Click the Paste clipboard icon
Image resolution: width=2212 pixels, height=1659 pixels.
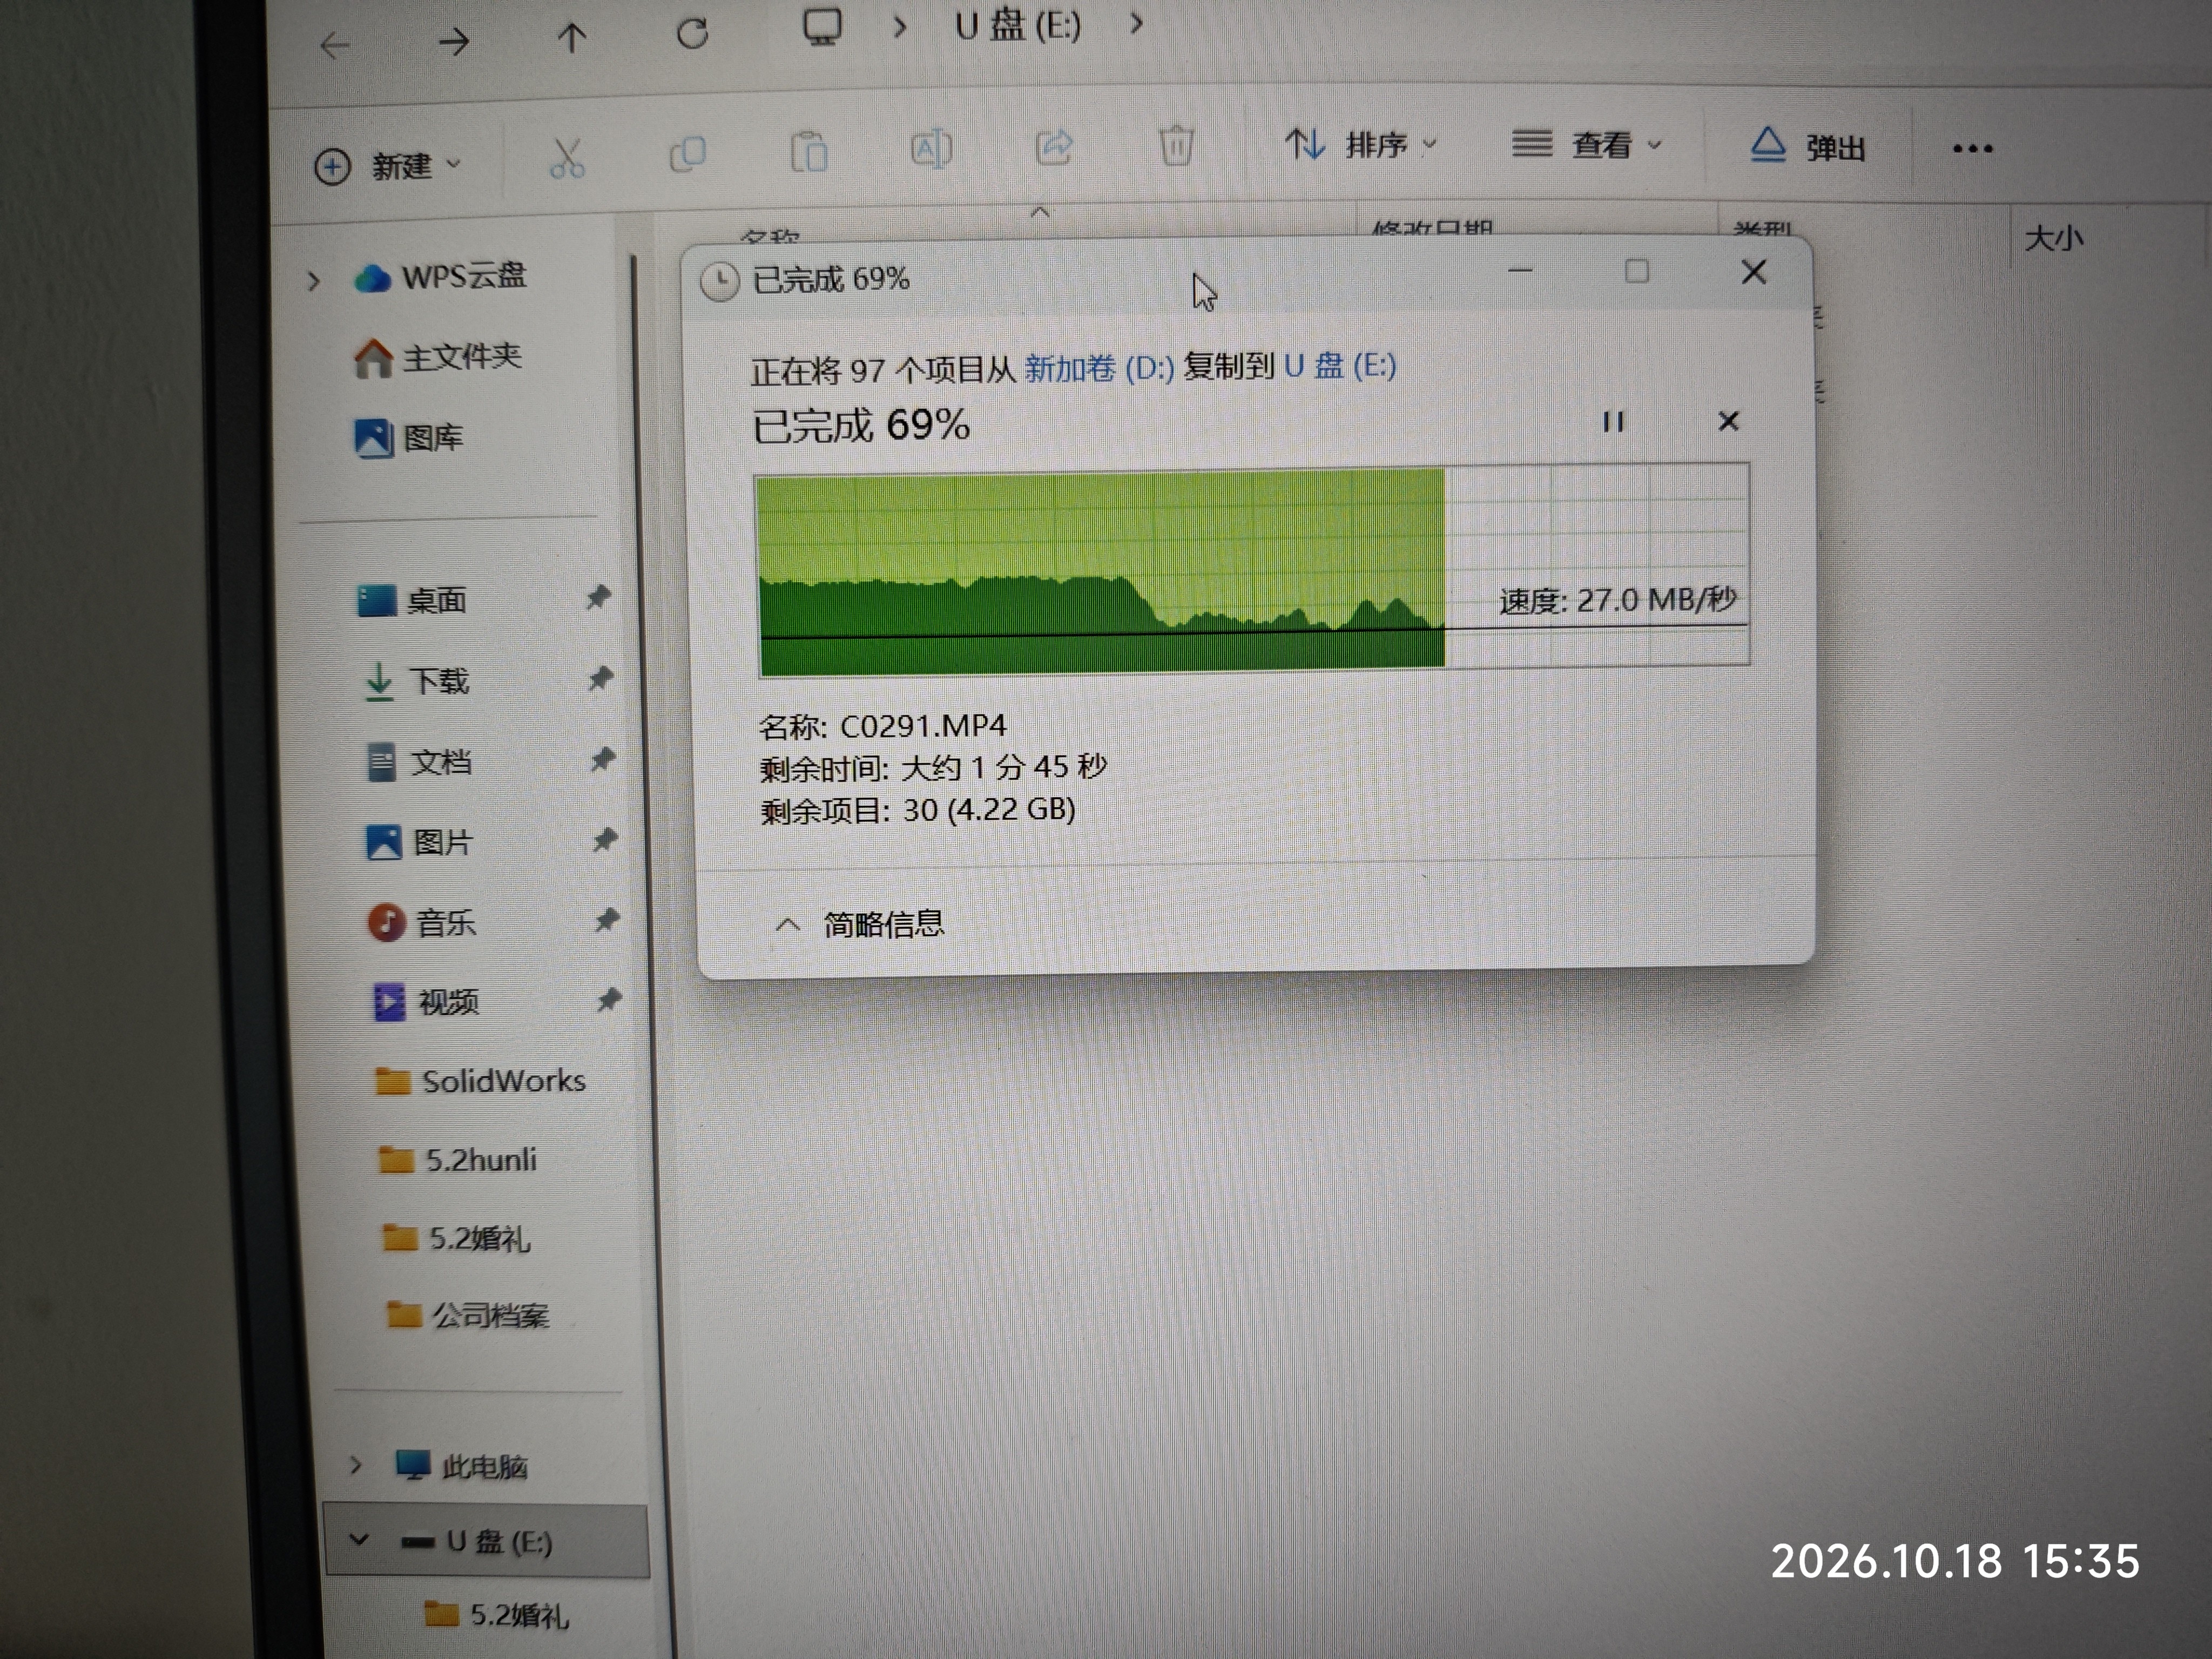coord(808,152)
